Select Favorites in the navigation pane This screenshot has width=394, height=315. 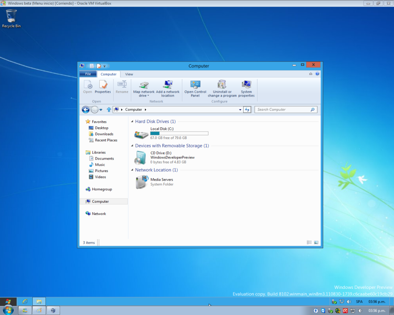click(x=99, y=122)
